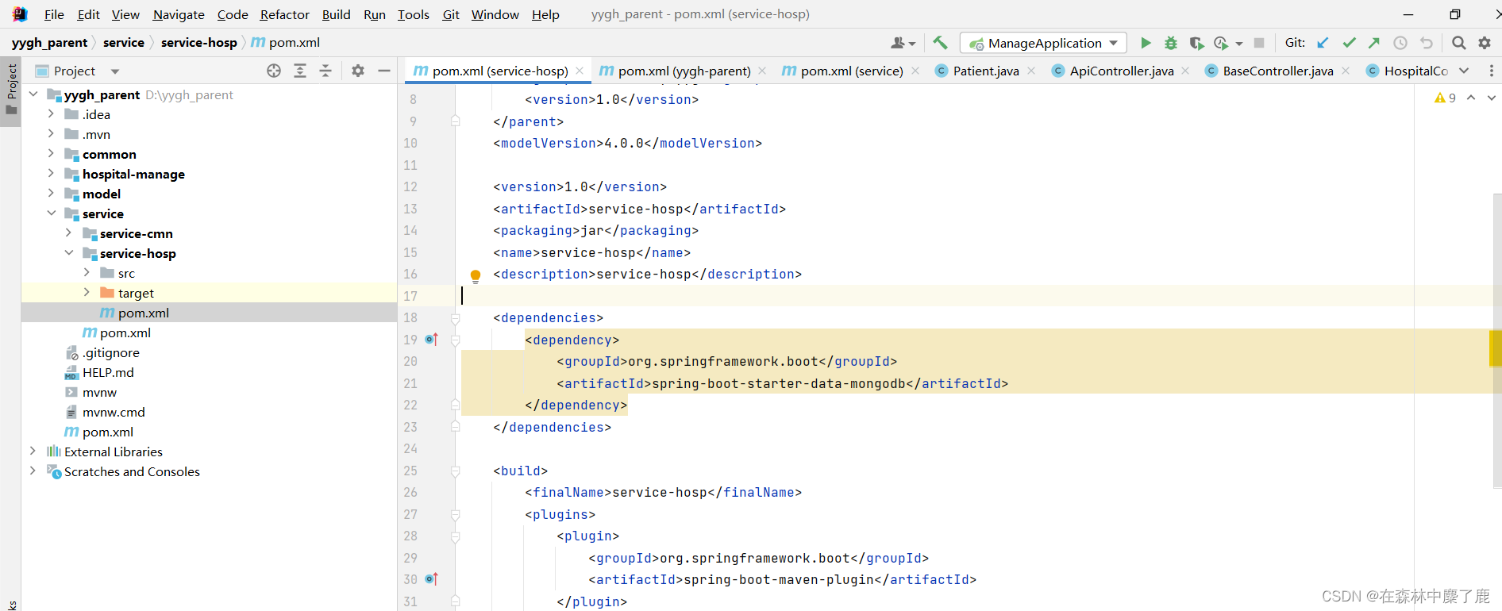Switch to the Patient.java tab

pos(985,71)
